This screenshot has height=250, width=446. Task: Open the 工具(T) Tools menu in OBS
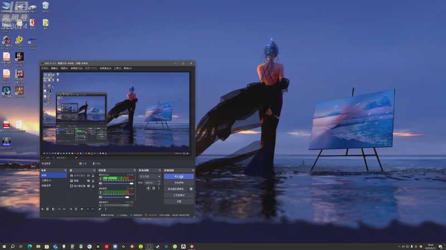(x=118, y=68)
